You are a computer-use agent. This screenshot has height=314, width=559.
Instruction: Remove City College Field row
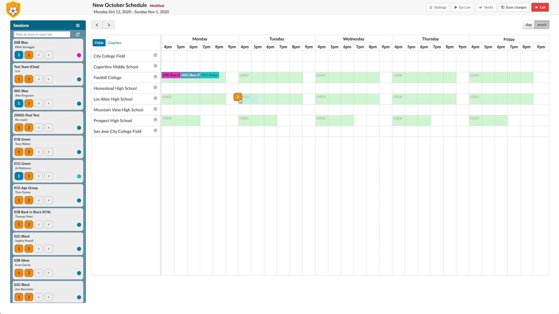155,55
